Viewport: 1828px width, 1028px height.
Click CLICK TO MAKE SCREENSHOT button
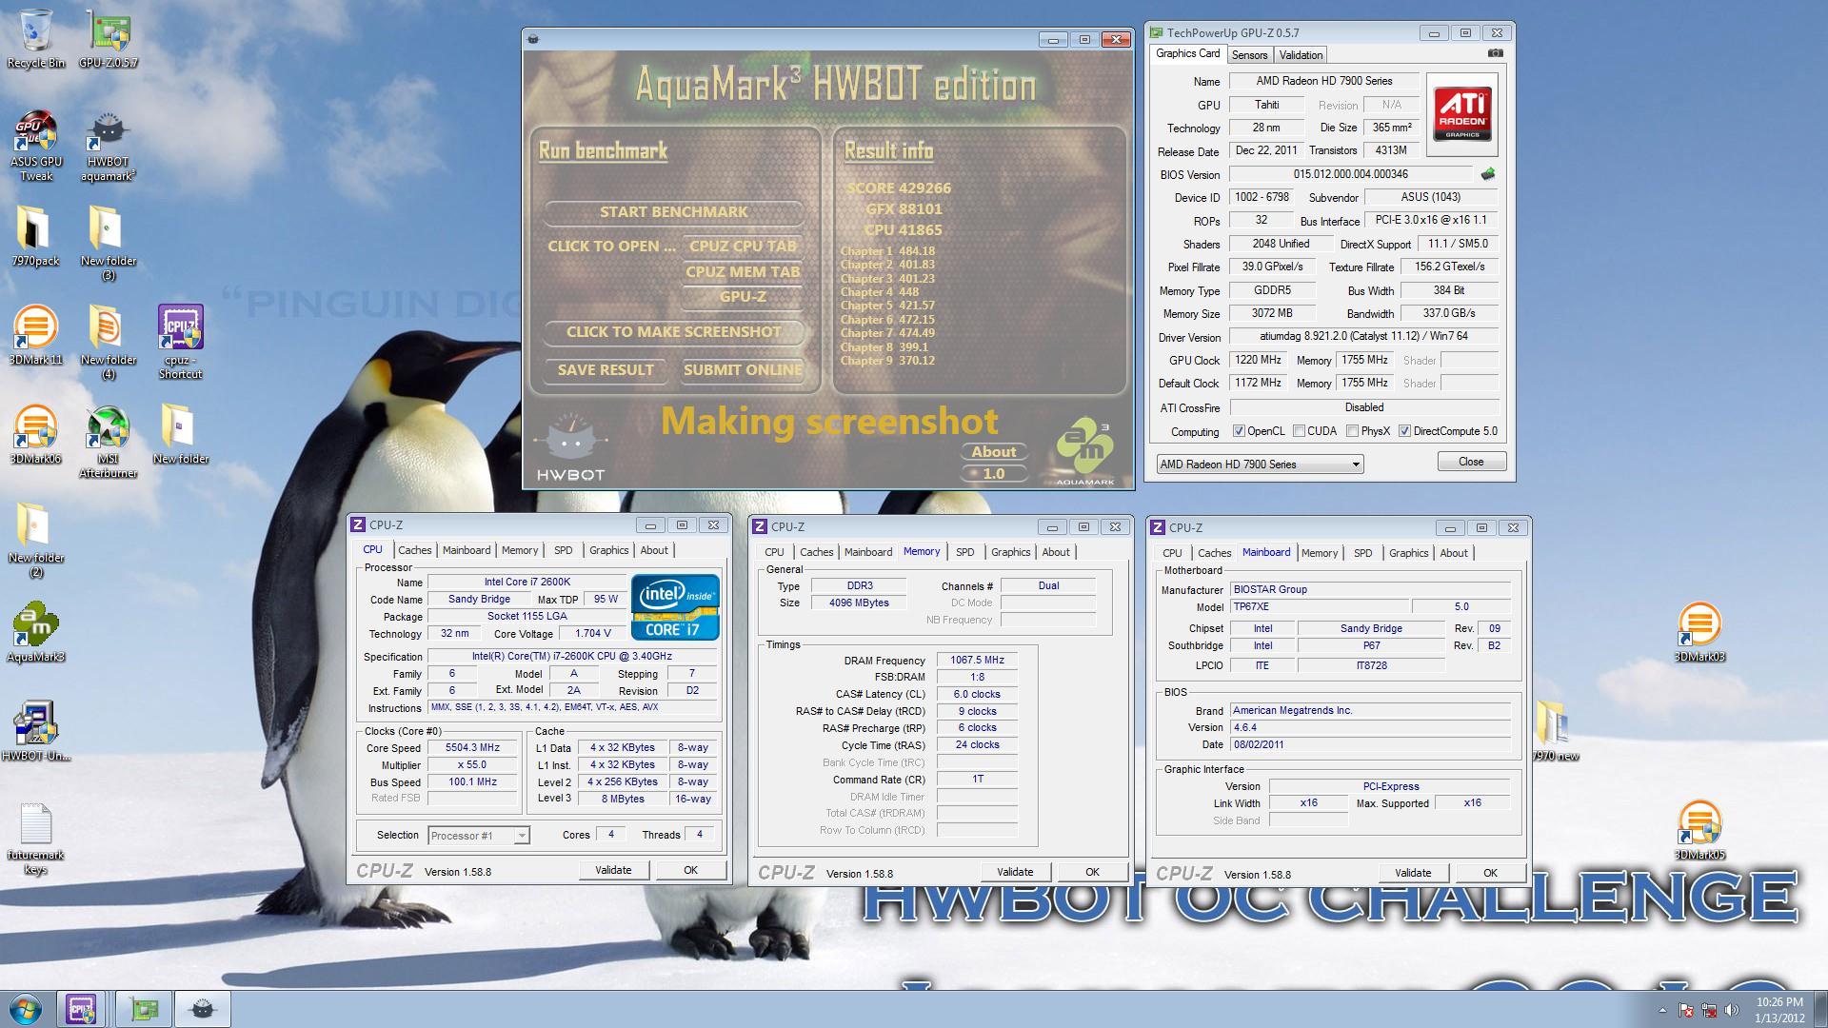tap(673, 332)
